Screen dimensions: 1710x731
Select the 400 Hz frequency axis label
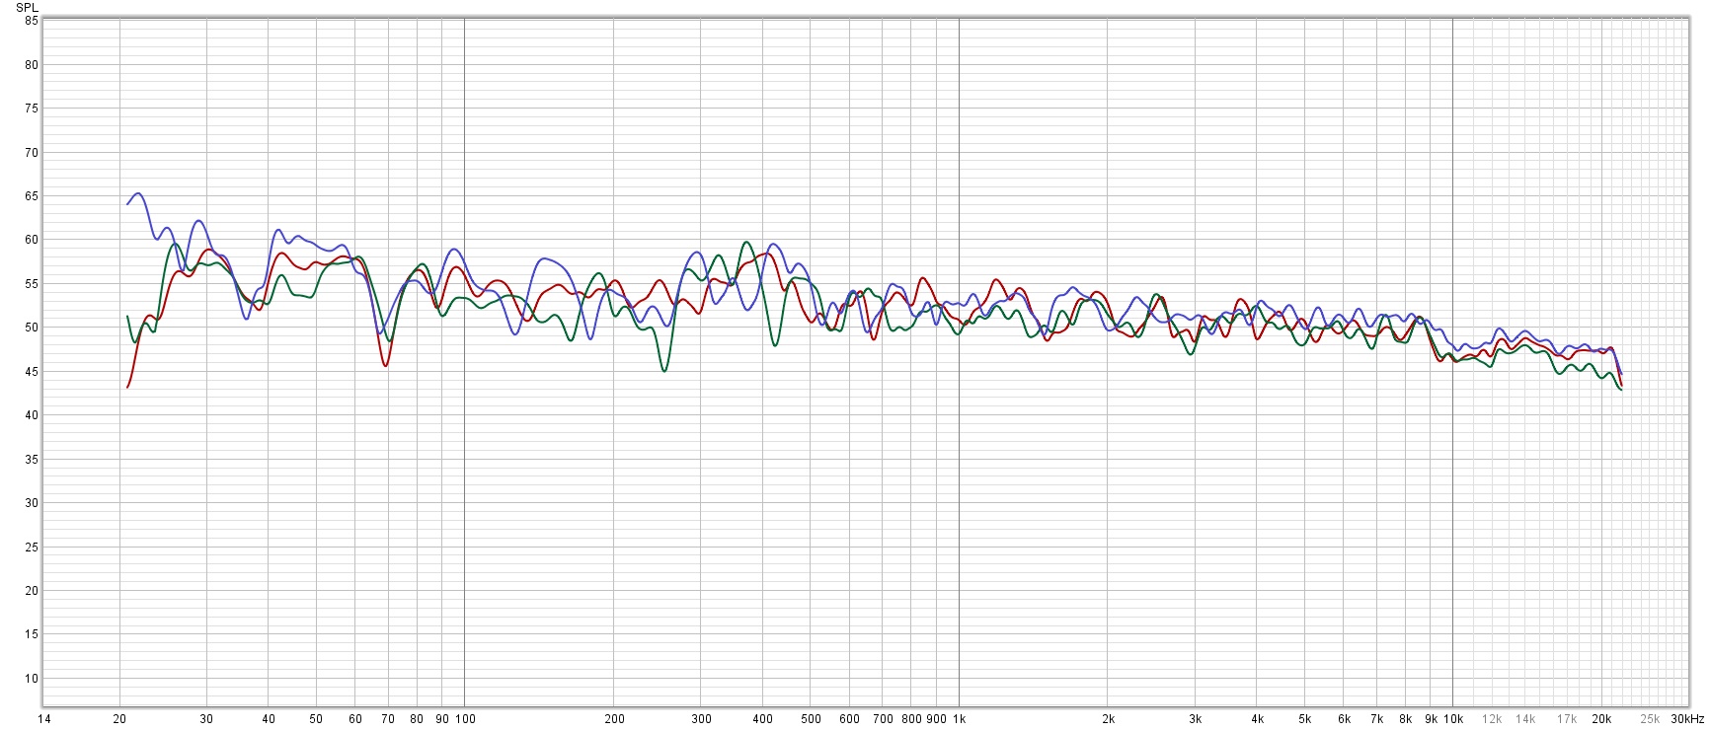(762, 719)
